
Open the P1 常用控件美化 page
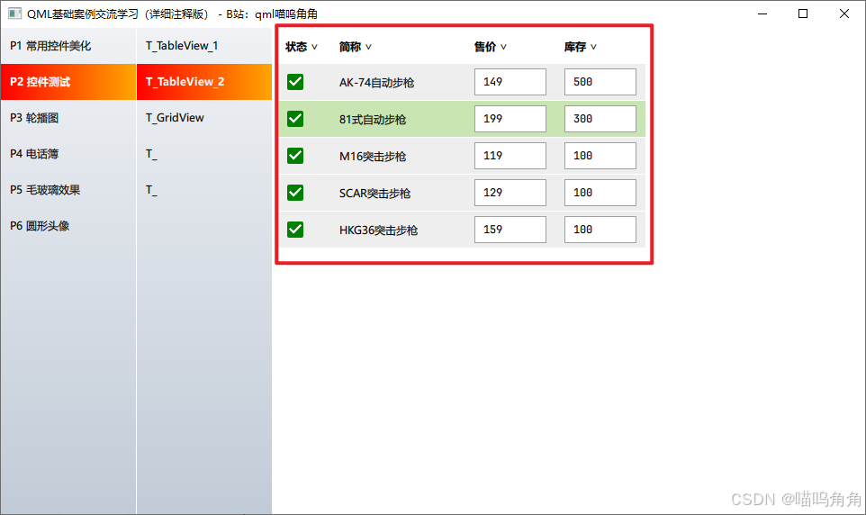pyautogui.click(x=68, y=46)
